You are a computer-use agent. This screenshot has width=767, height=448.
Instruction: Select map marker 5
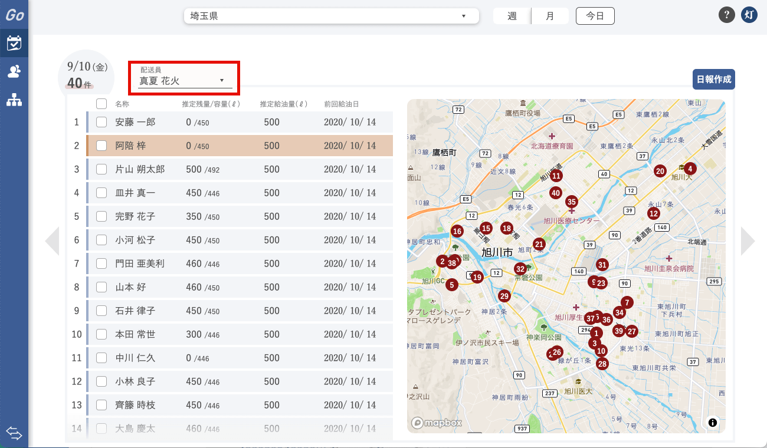[452, 285]
